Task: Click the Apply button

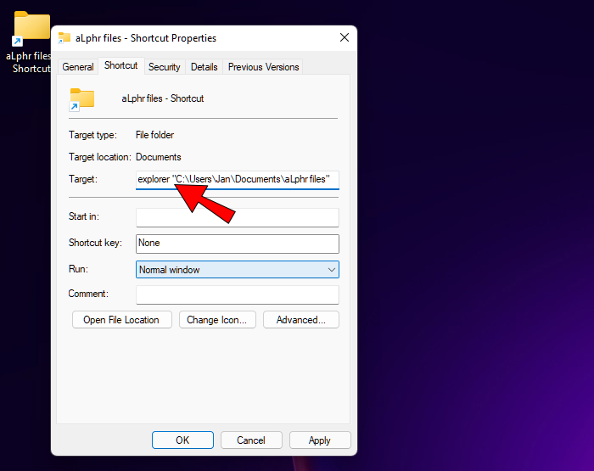Action: click(320, 440)
